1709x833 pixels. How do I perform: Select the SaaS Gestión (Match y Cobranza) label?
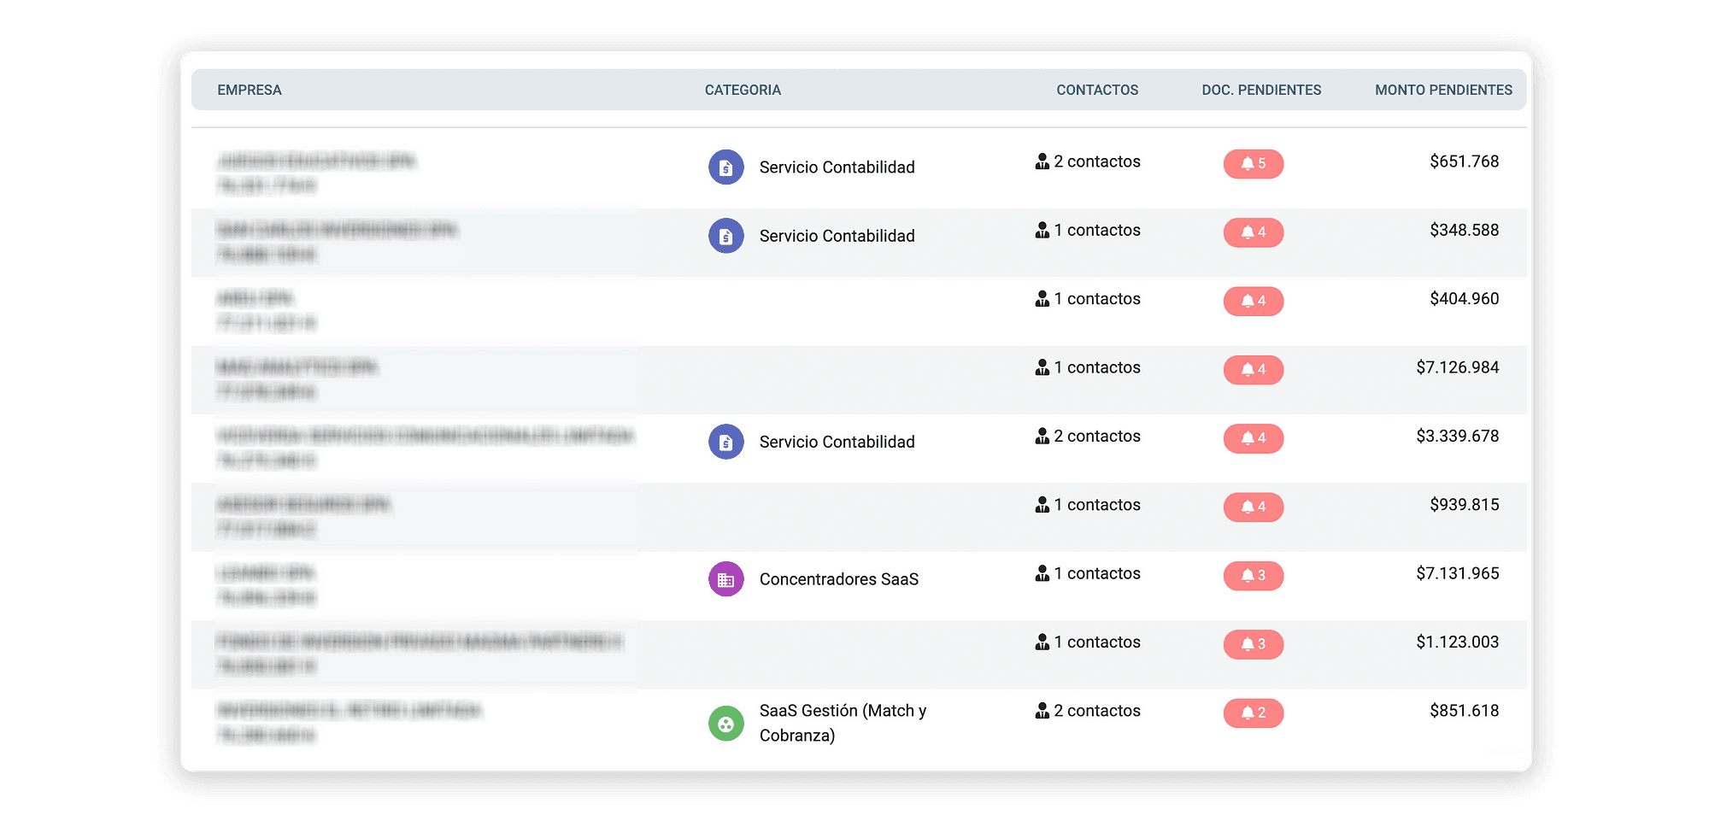pyautogui.click(x=843, y=723)
